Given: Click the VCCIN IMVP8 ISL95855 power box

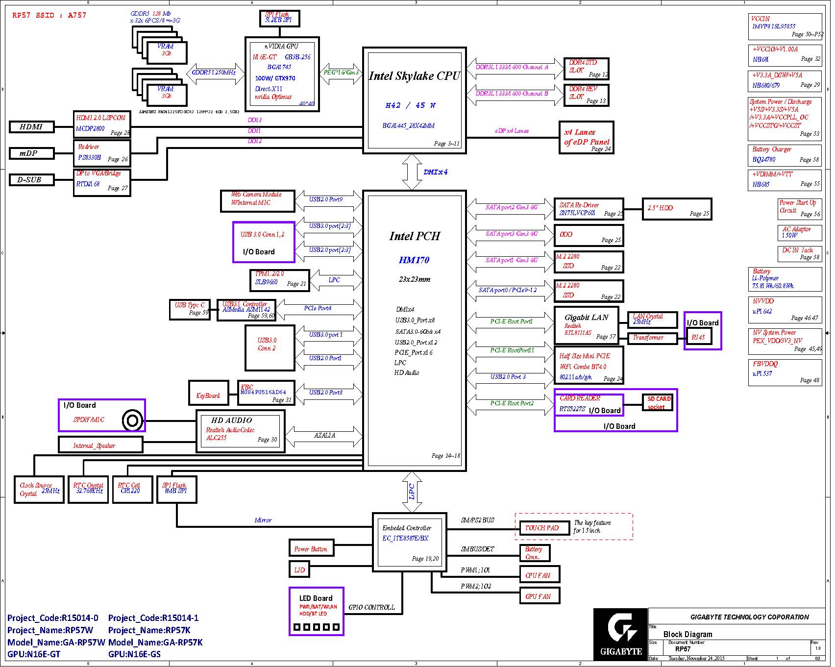Looking at the screenshot, I should [x=785, y=26].
